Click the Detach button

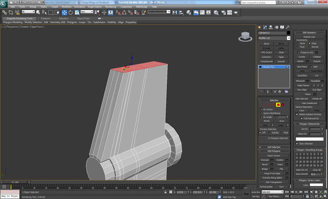pyautogui.click(x=317, y=61)
